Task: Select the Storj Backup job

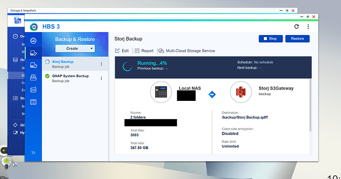Action: [x=75, y=64]
